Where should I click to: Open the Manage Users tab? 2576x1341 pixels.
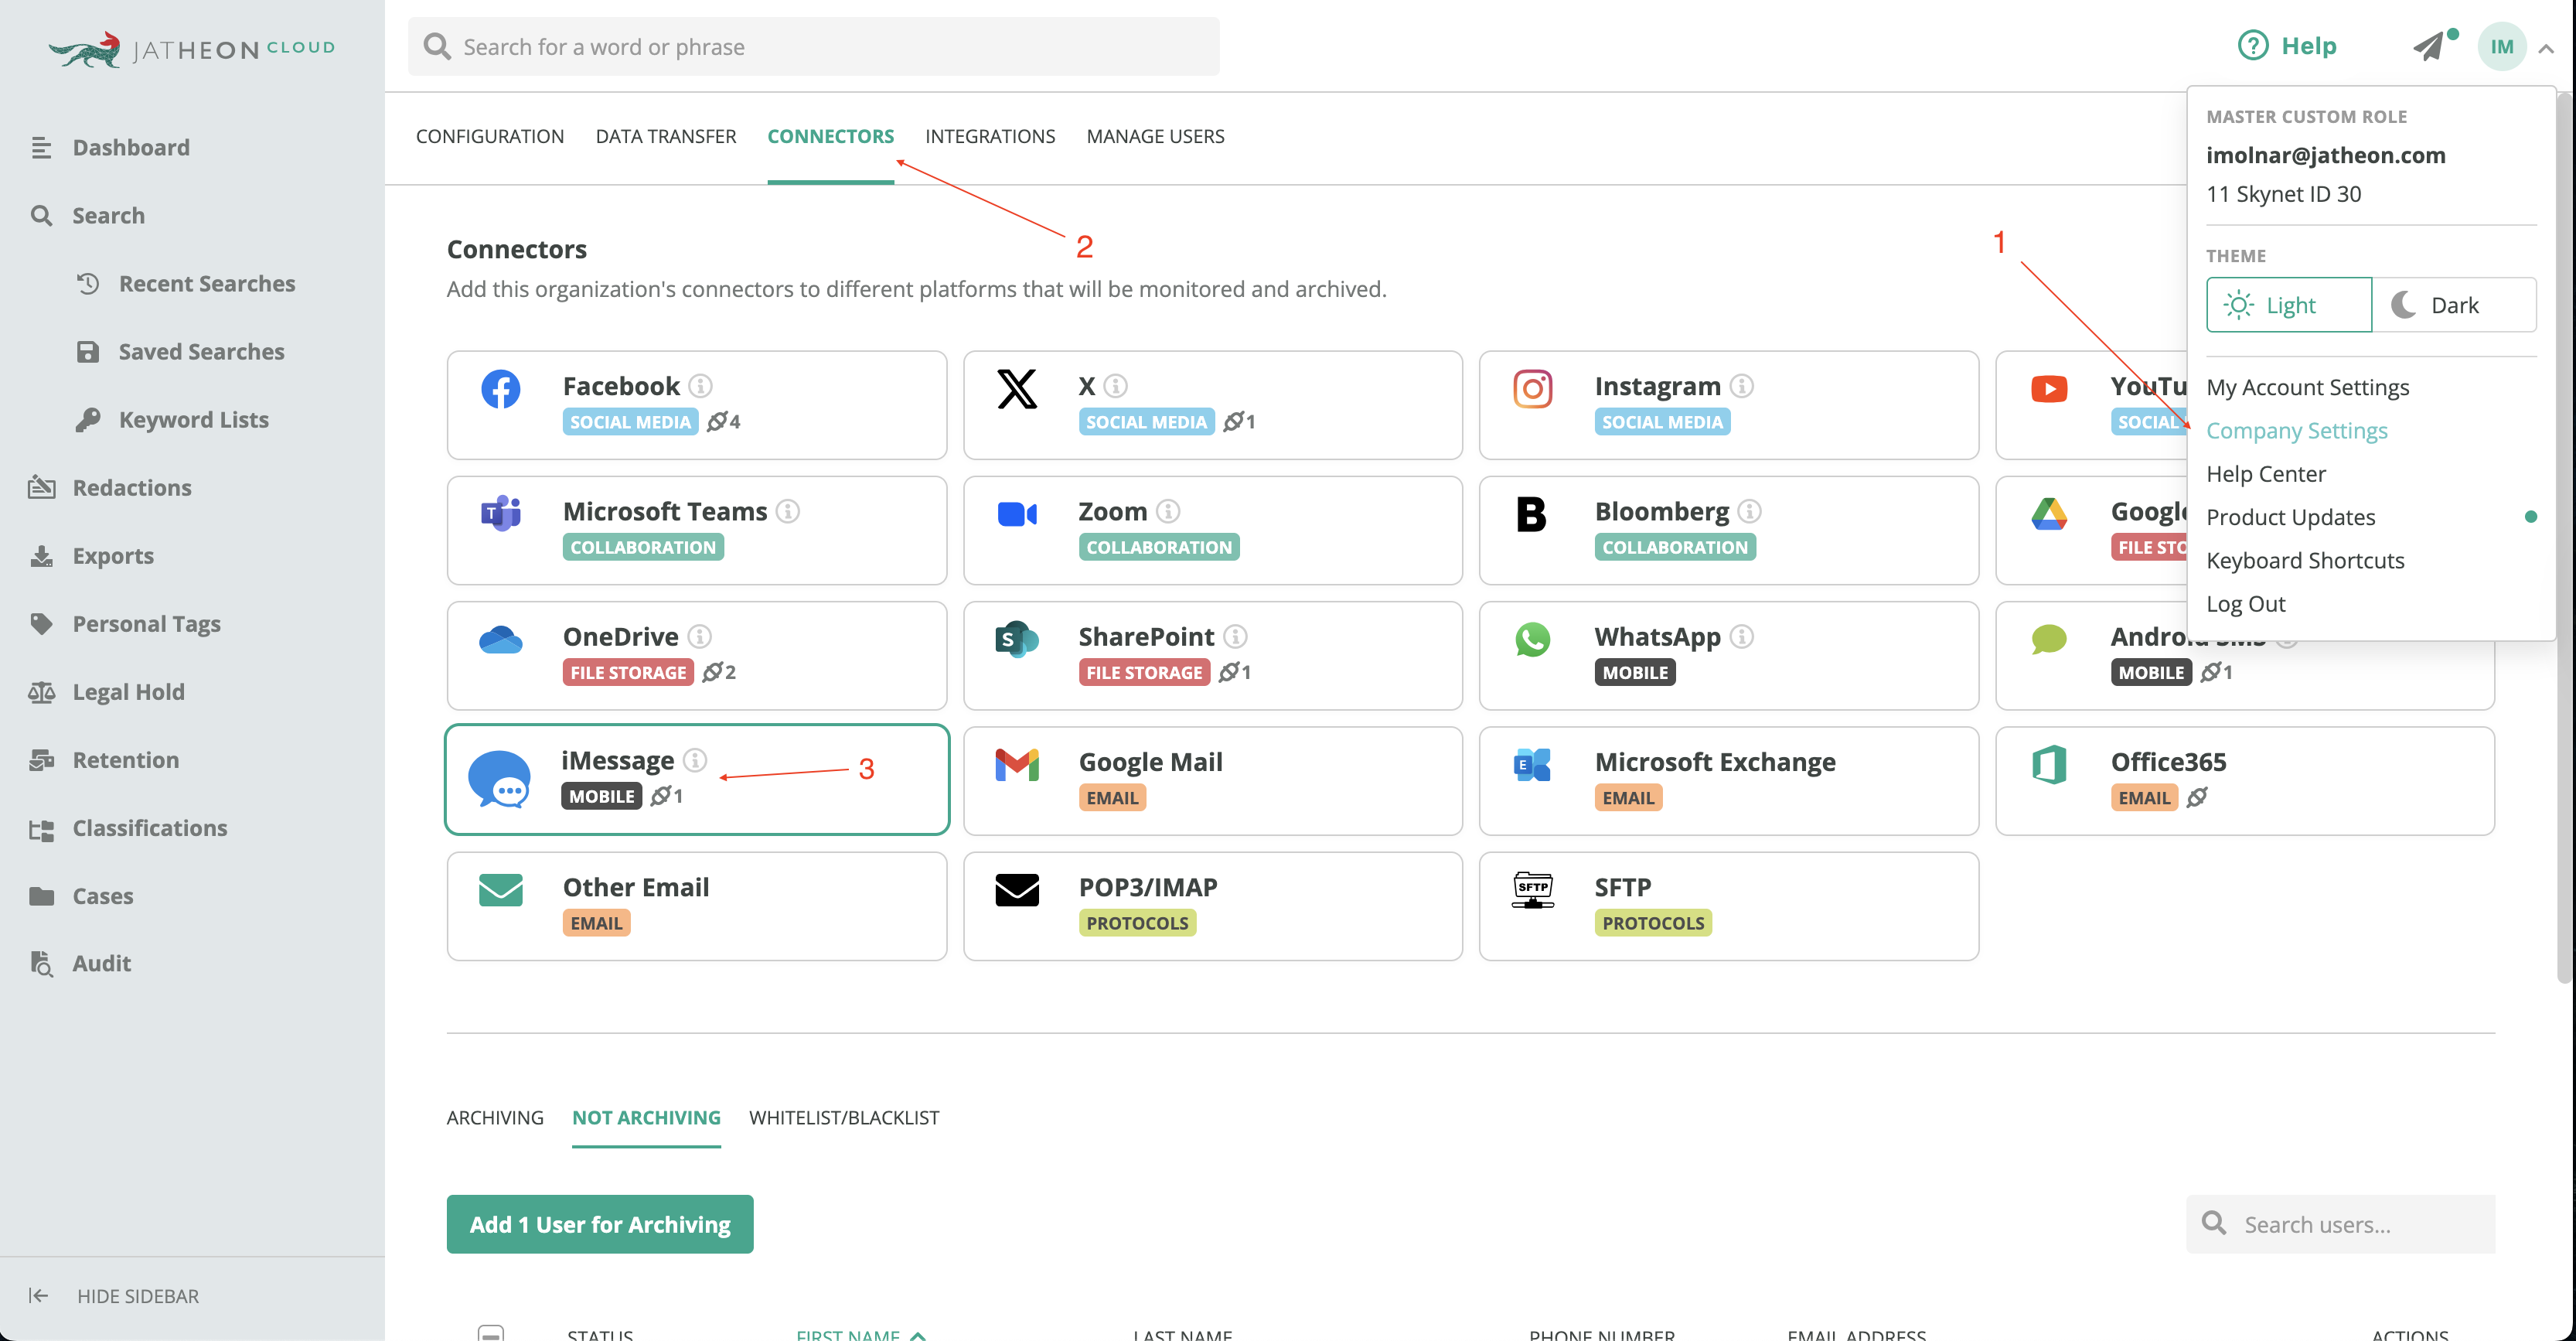(x=1155, y=136)
